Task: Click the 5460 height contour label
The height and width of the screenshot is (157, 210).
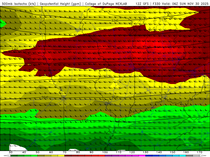Action: 15,49
